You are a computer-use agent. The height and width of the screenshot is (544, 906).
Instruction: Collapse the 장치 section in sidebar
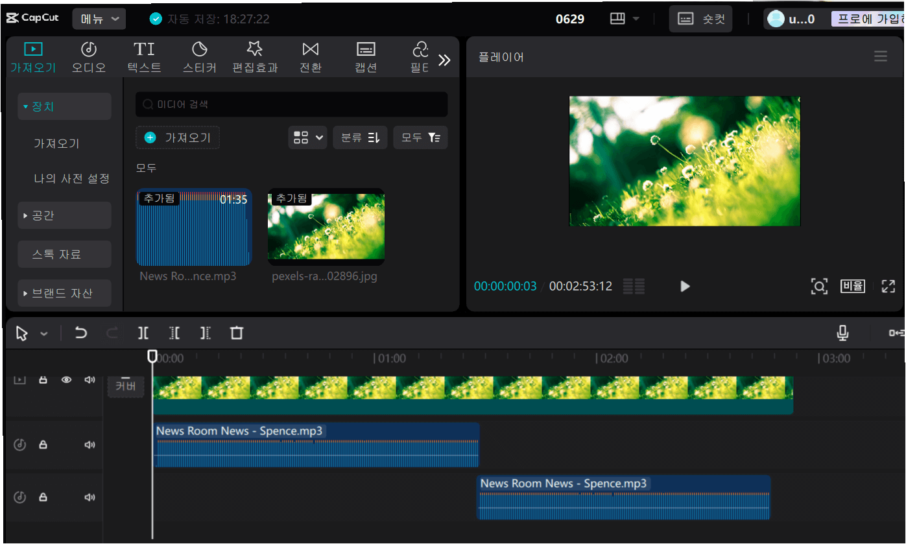pyautogui.click(x=64, y=106)
